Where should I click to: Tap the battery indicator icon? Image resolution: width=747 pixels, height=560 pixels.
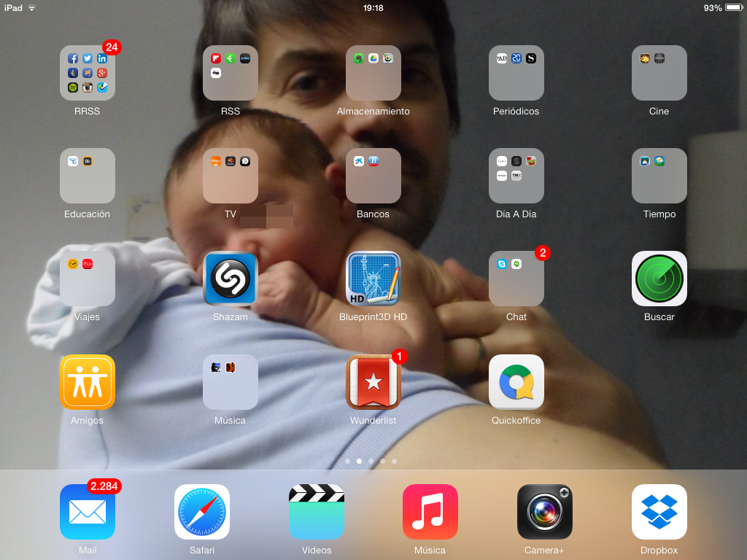734,7
